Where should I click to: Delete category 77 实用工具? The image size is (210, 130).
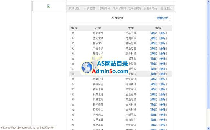coord(163,120)
